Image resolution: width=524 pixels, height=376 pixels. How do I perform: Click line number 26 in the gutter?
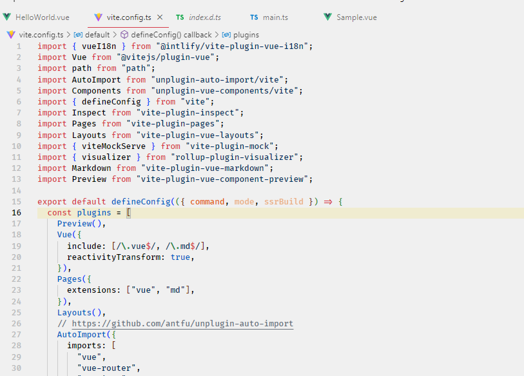[17, 323]
